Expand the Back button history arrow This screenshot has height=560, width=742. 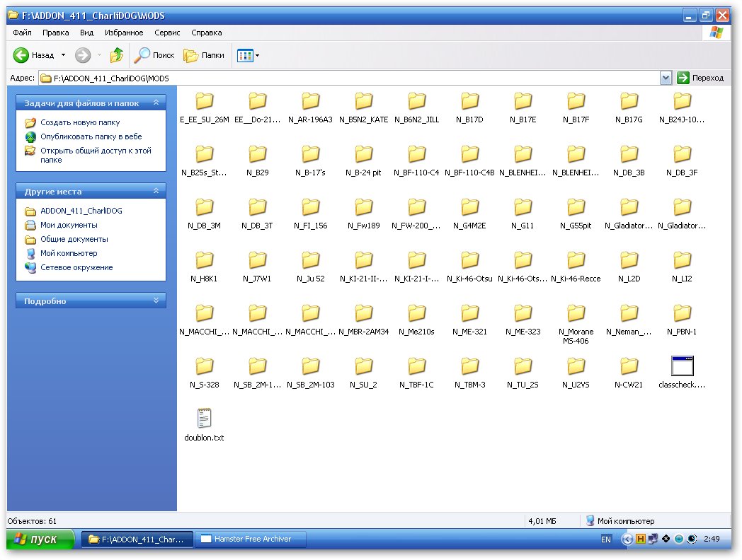63,55
